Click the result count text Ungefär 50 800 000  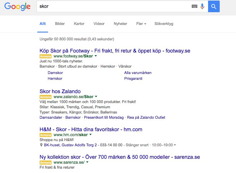[77, 39]
